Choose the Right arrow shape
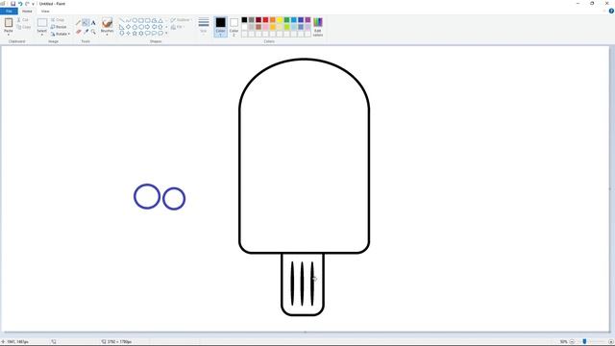The image size is (615, 346). click(147, 27)
